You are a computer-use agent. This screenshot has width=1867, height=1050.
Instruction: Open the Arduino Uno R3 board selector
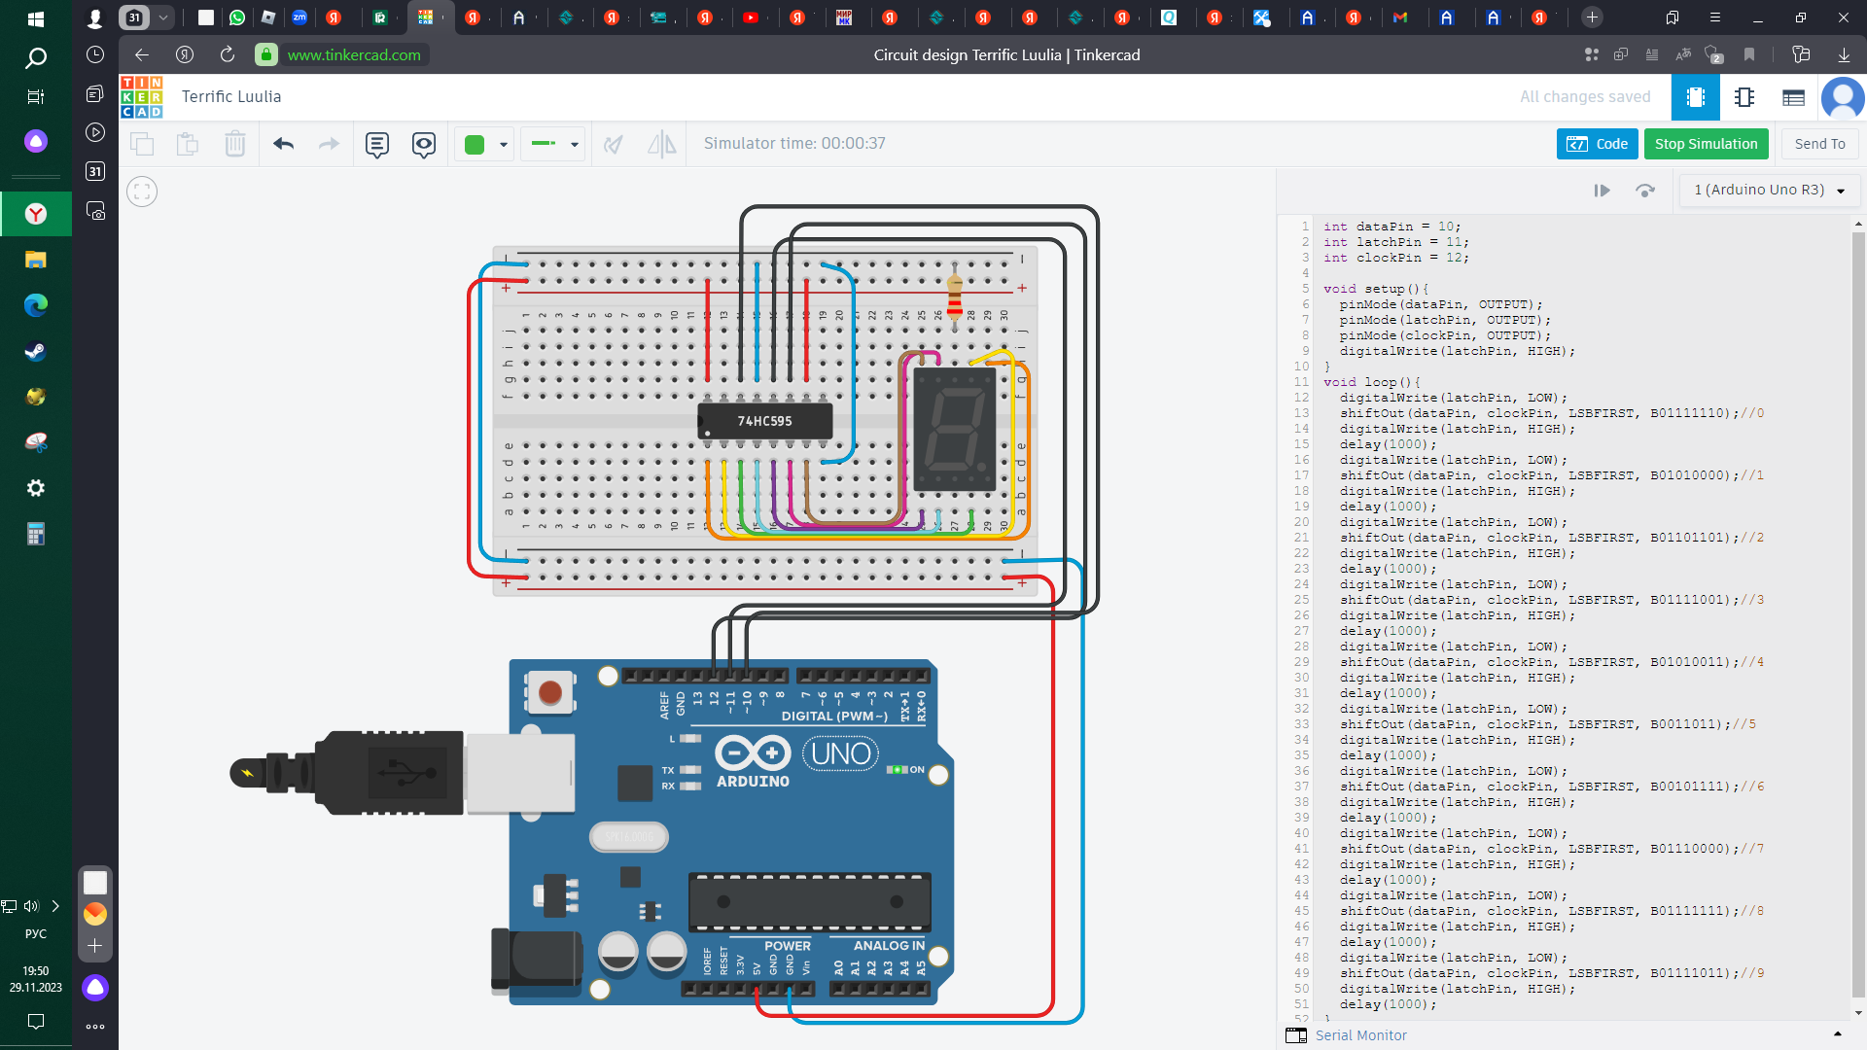1769,190
